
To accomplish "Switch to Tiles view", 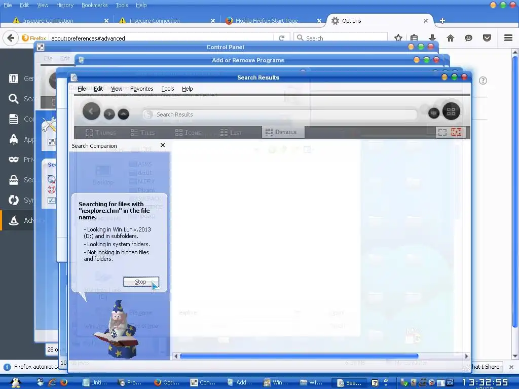I will (142, 133).
